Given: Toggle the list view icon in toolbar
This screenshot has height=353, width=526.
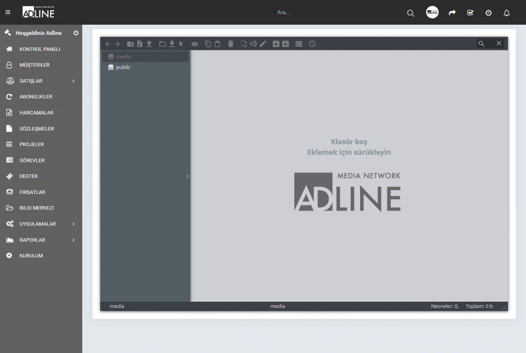Looking at the screenshot, I should pyautogui.click(x=298, y=44).
